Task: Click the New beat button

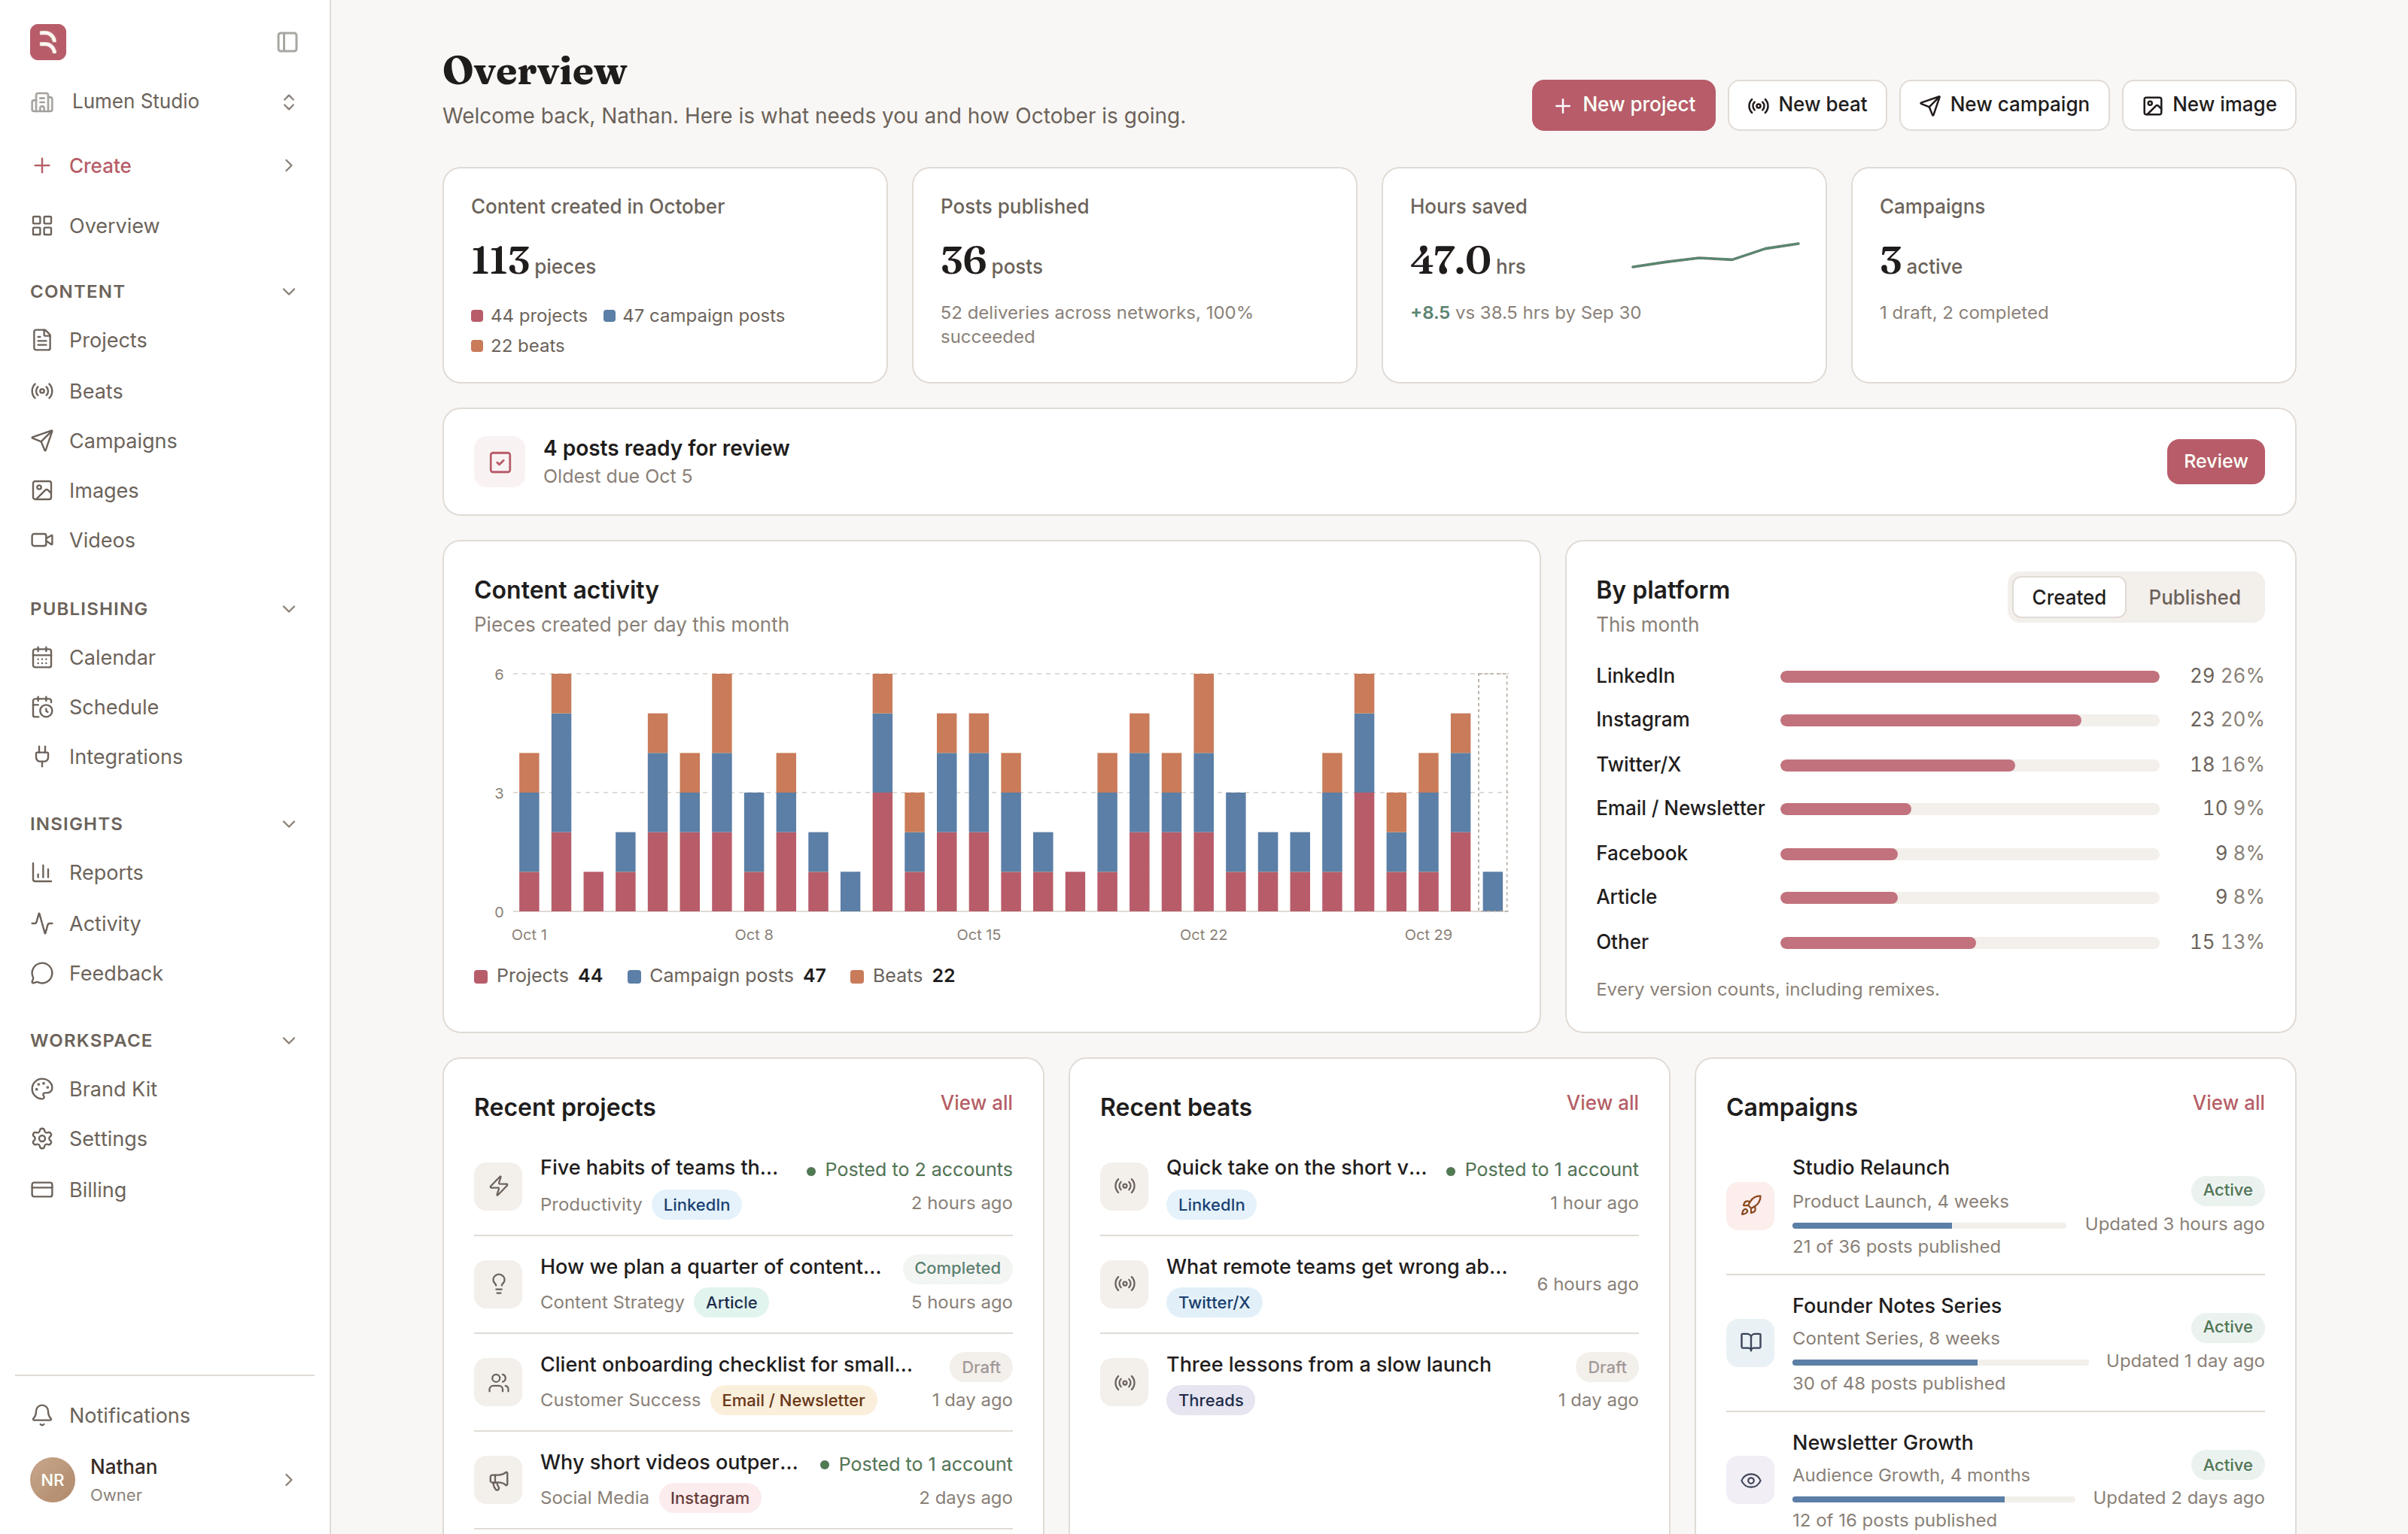Action: tap(1806, 105)
